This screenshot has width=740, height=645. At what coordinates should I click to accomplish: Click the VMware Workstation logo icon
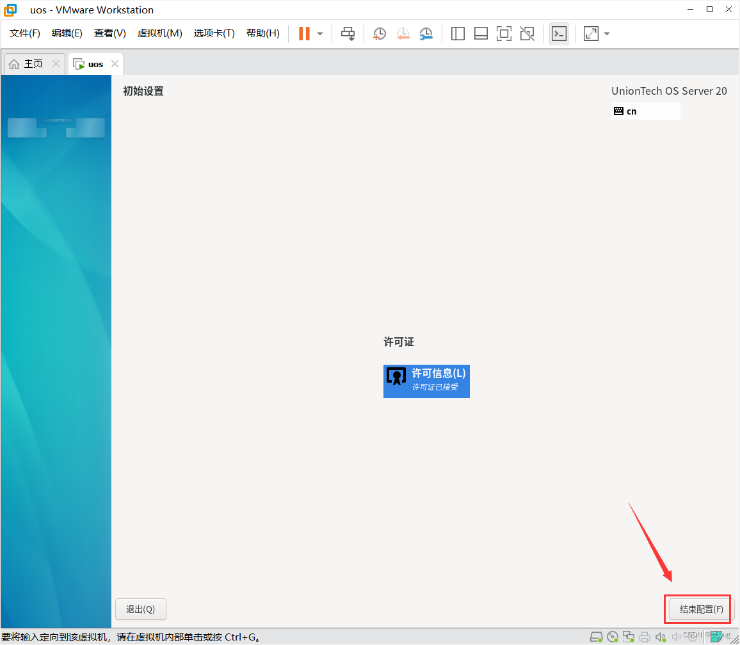tap(10, 10)
